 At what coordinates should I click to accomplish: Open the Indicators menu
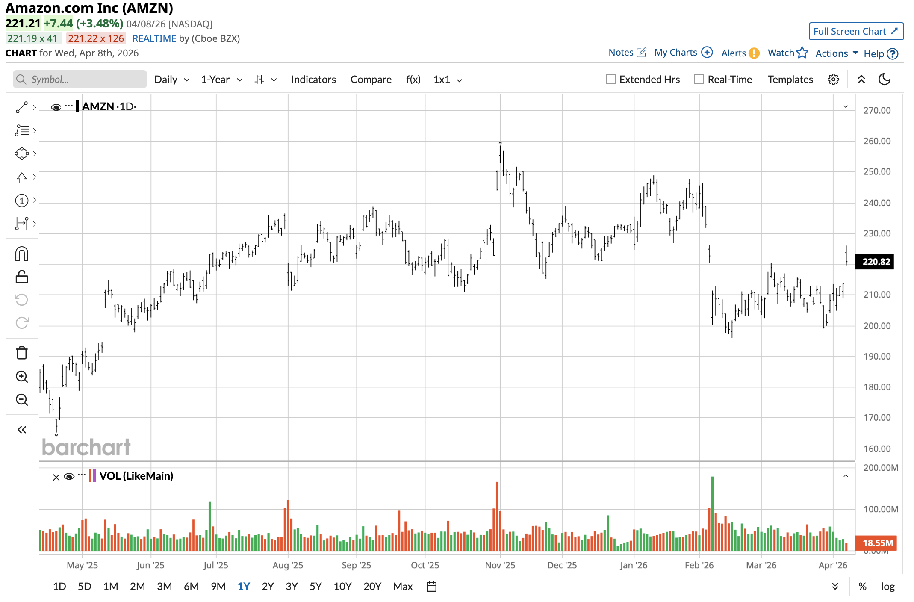313,80
